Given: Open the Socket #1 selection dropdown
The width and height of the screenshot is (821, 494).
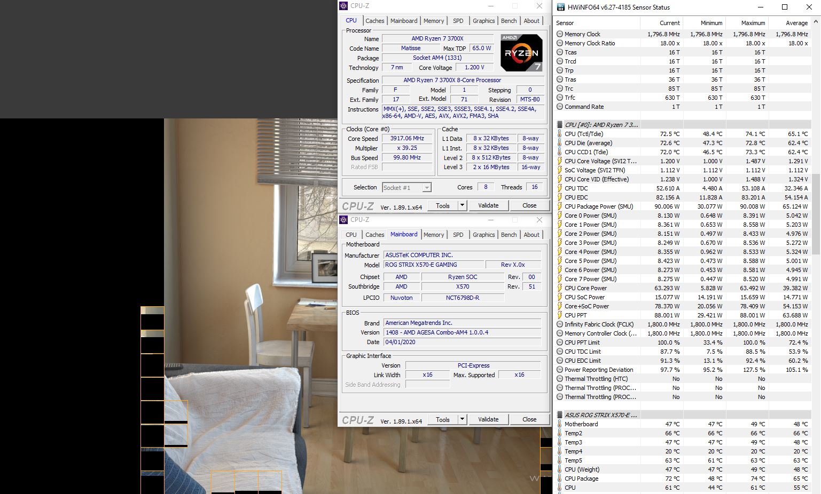Looking at the screenshot, I should (426, 188).
